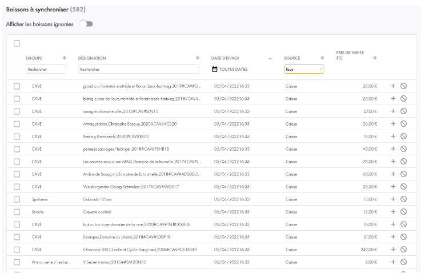The width and height of the screenshot is (421, 277).
Task: Click the Groupe search field
Action: tap(46, 69)
